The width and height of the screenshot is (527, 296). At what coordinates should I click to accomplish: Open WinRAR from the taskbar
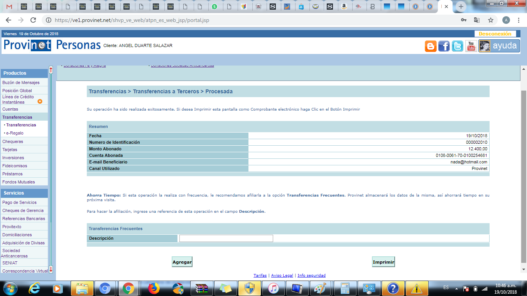click(201, 288)
